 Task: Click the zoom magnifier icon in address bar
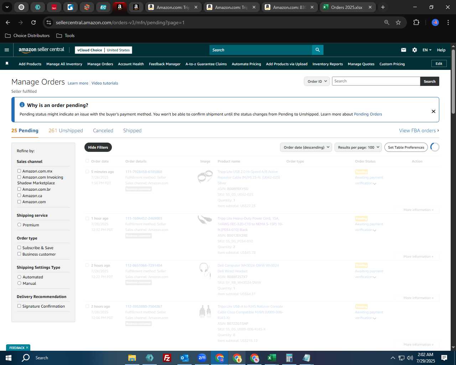point(387,22)
